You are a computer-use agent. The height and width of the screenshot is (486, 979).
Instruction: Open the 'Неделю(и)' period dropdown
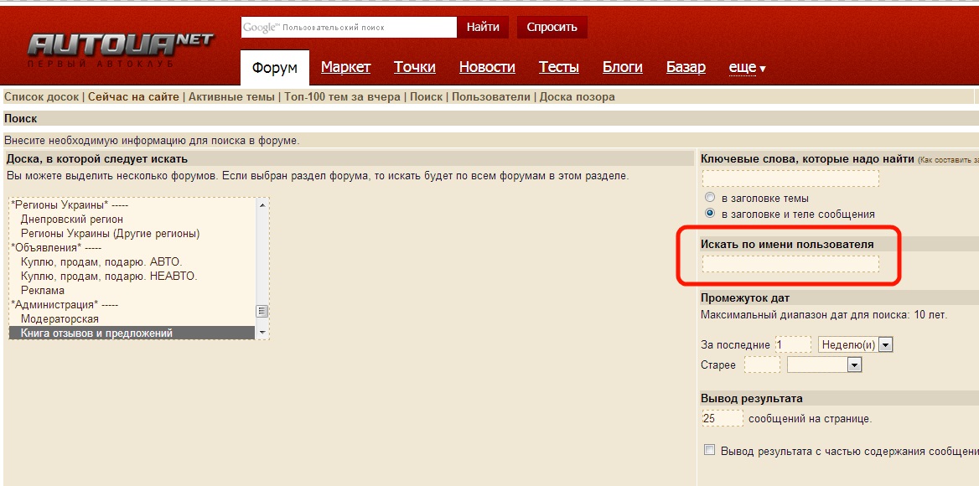886,344
